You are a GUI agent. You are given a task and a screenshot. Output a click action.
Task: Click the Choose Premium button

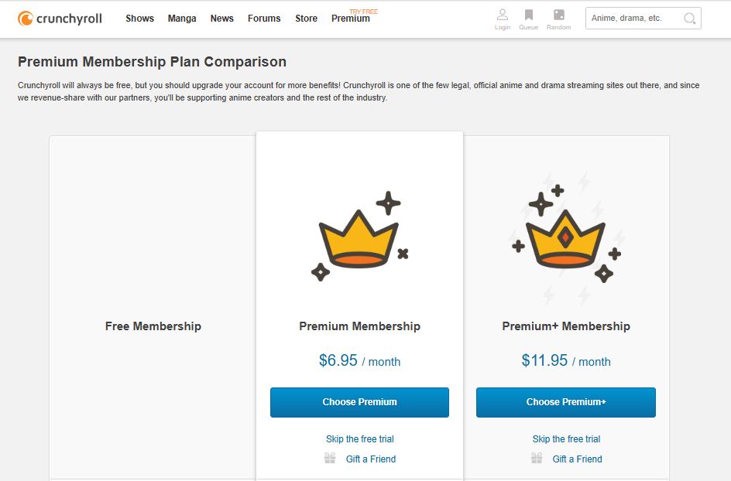(359, 402)
